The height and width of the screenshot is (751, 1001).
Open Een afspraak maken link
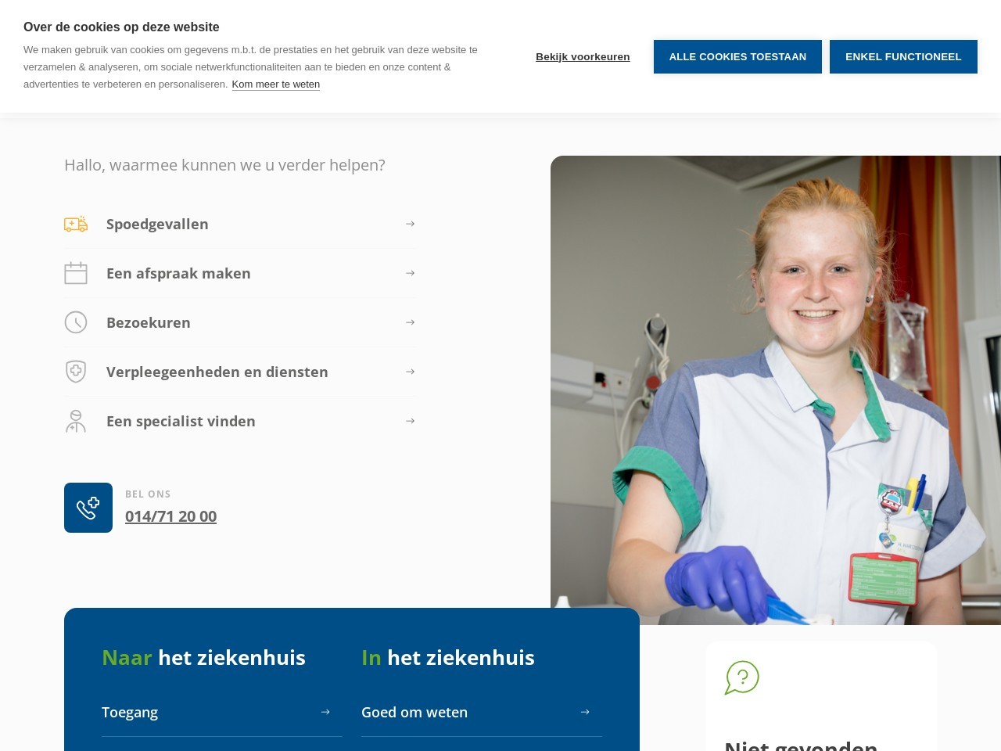pos(239,273)
